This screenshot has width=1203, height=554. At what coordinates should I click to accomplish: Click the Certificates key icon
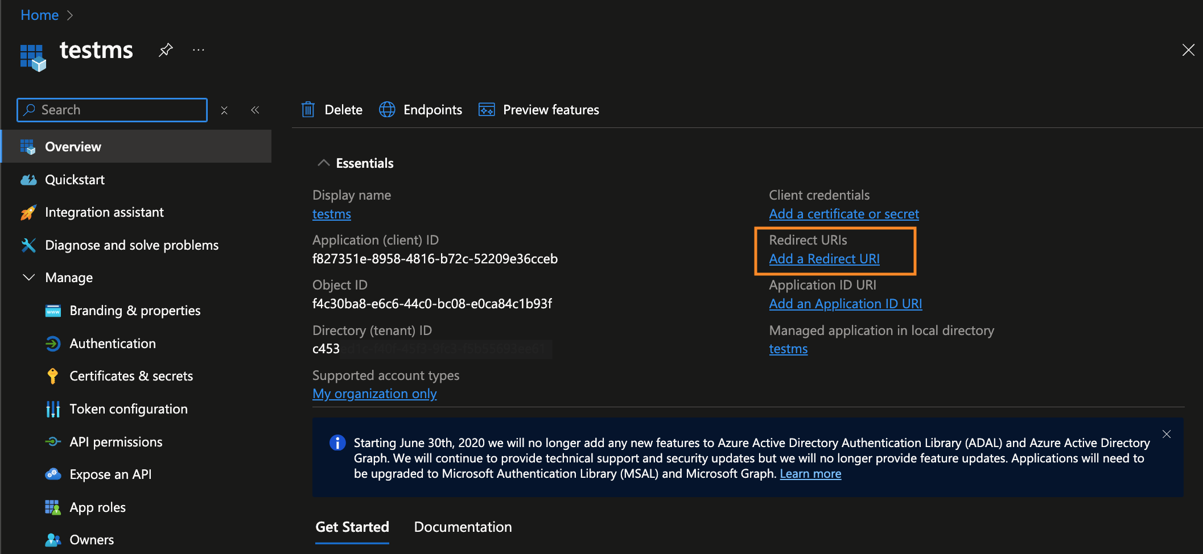point(52,376)
